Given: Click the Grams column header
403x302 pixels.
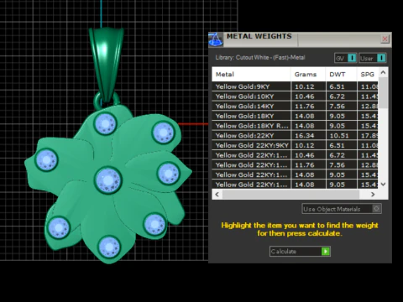Looking at the screenshot, I should tap(308, 75).
